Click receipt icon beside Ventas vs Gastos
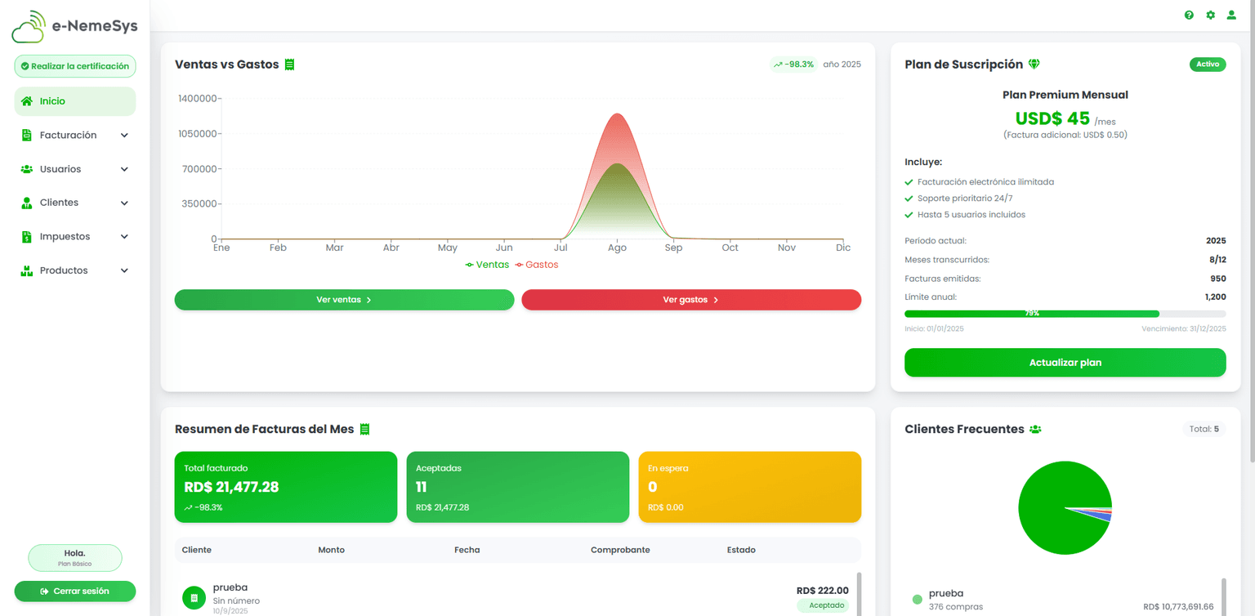 (x=289, y=65)
